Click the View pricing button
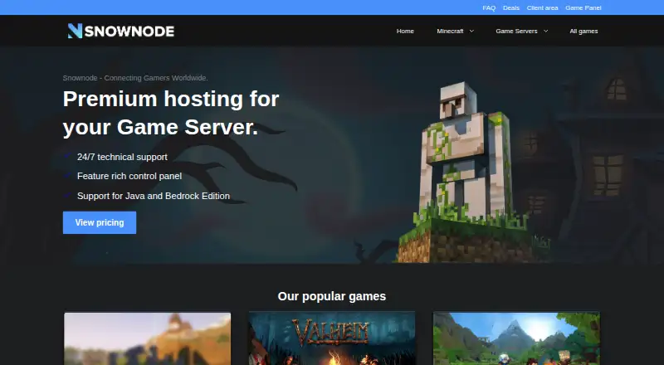This screenshot has width=664, height=365. coord(100,222)
